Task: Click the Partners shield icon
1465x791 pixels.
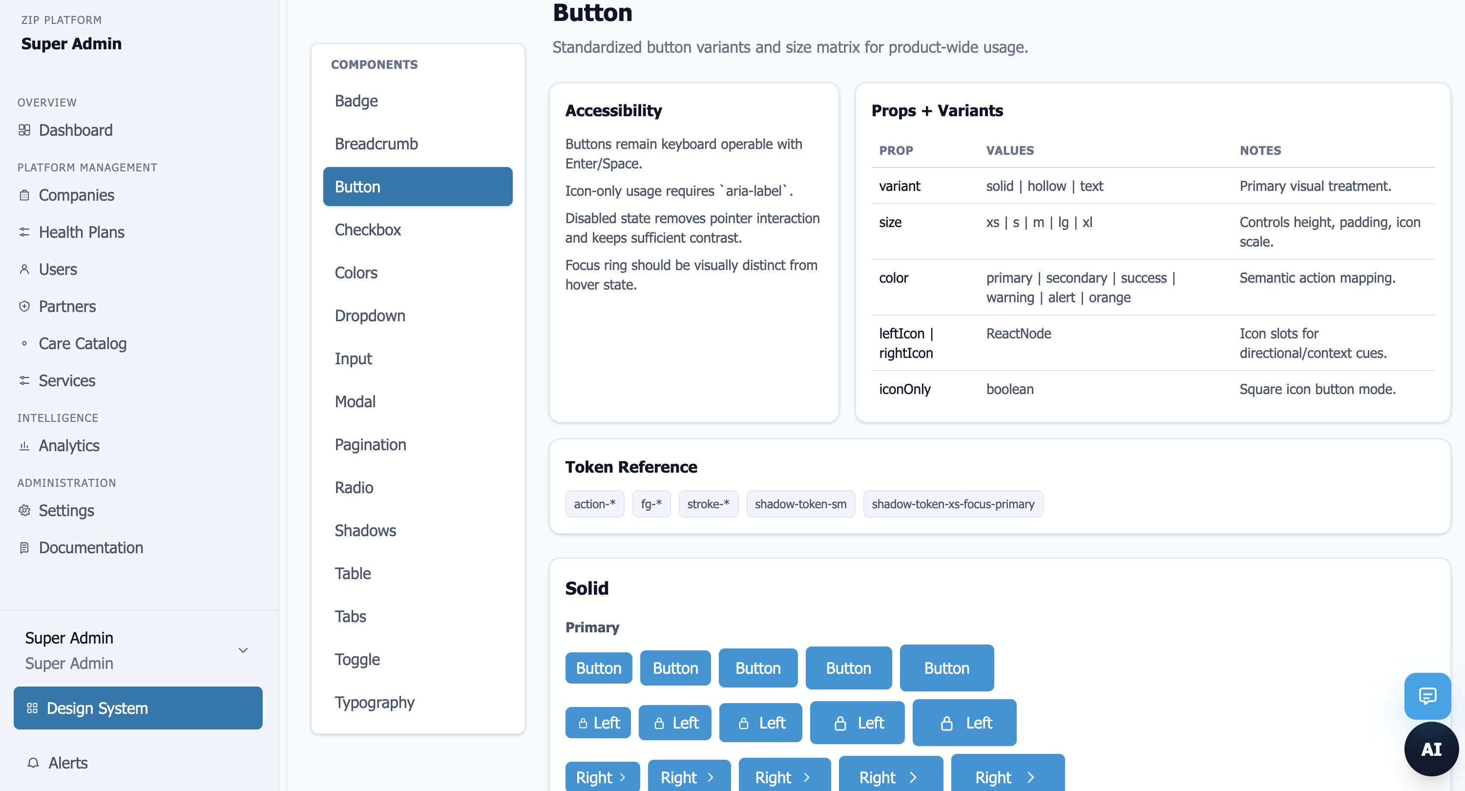Action: coord(24,307)
